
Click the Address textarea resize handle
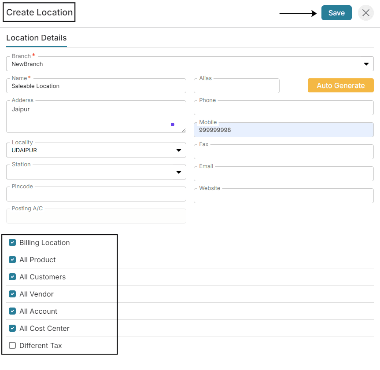[184, 130]
